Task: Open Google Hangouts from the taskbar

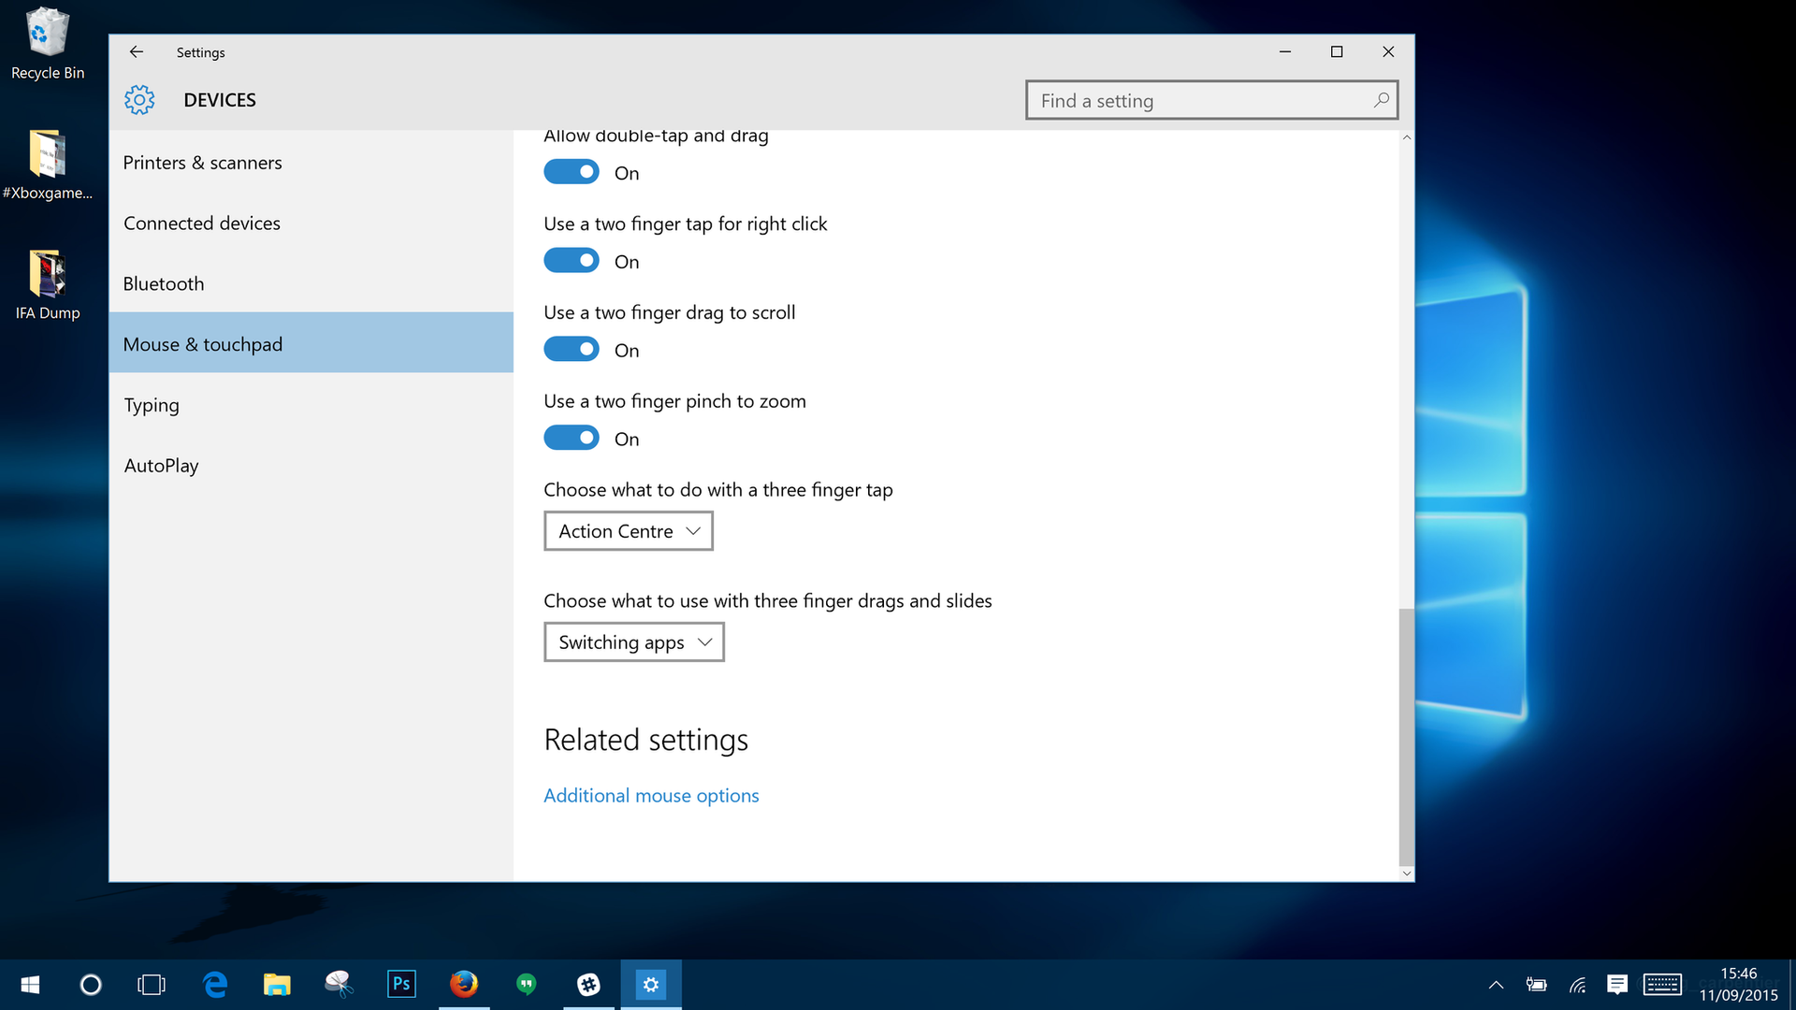Action: 526,984
